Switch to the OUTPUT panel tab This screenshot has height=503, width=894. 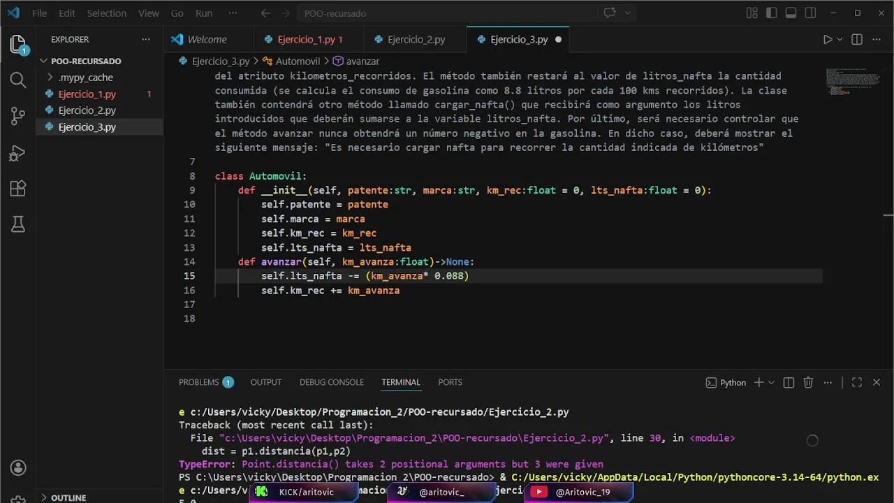point(266,382)
